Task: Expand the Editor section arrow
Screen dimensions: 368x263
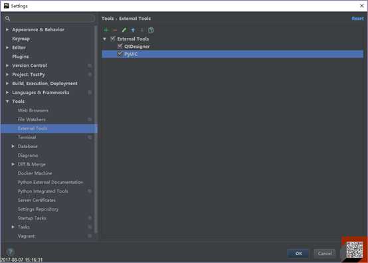Action: pos(7,48)
